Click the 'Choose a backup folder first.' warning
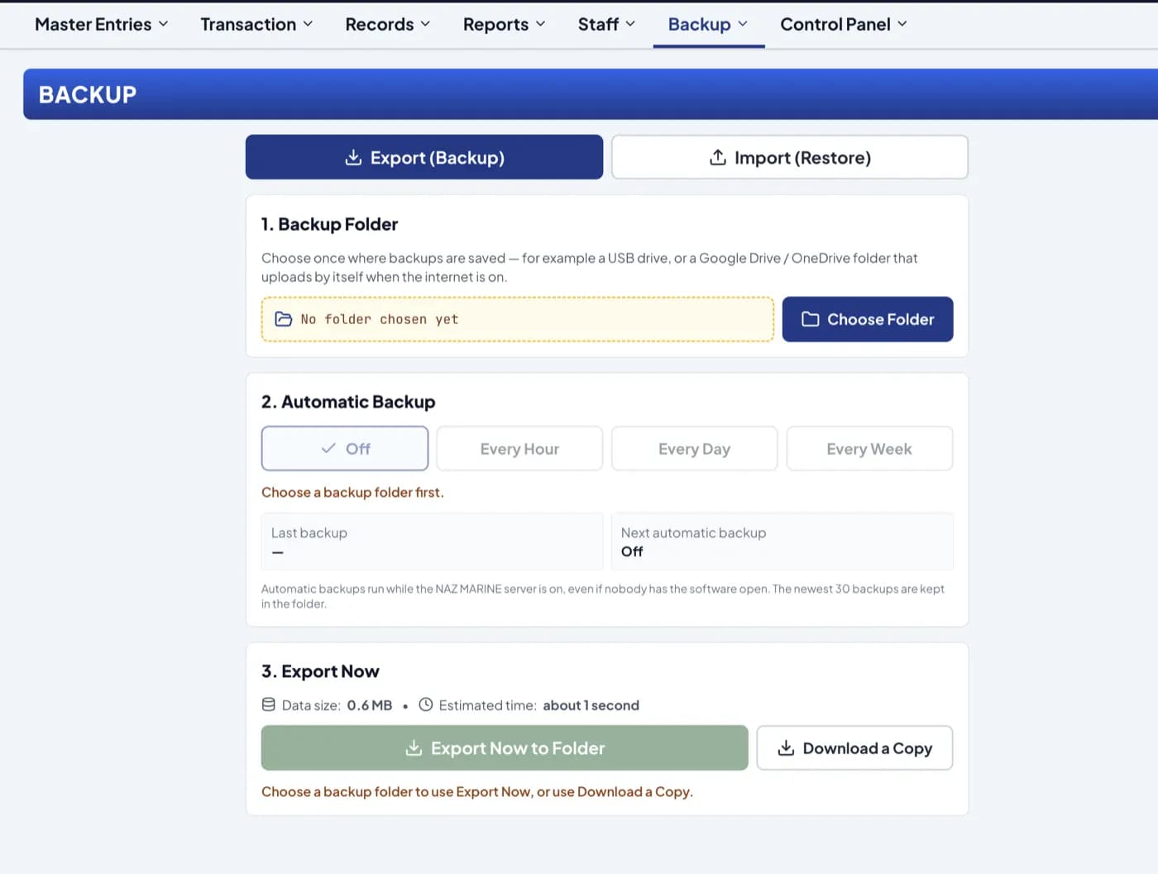Screen dimensions: 1158x874 [352, 492]
